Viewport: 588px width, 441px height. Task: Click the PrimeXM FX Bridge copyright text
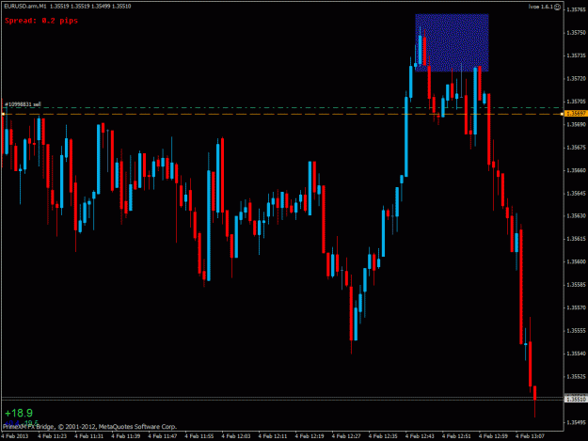89,427
